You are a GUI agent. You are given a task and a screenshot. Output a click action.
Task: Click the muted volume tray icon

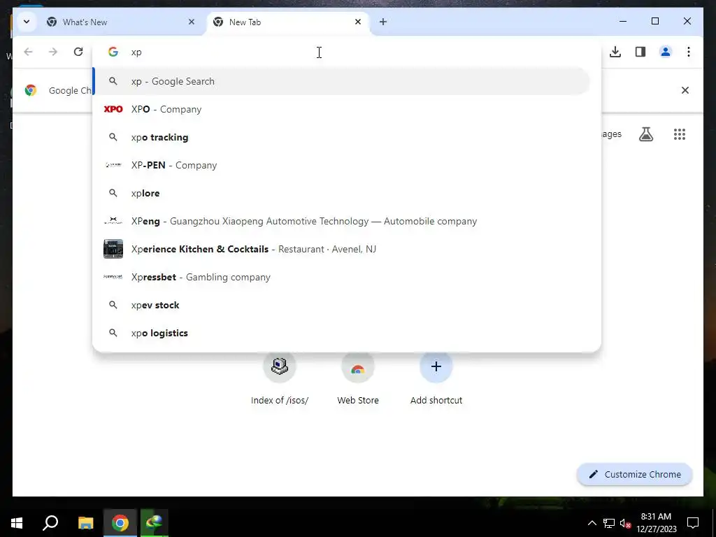pos(625,523)
